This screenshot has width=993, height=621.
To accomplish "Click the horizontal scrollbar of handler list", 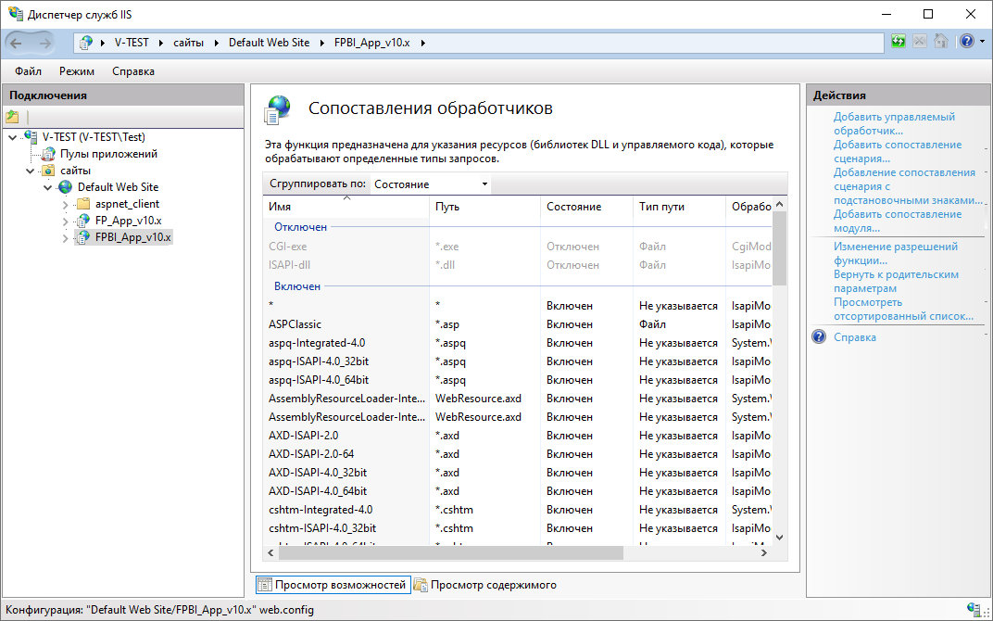I will [x=449, y=552].
